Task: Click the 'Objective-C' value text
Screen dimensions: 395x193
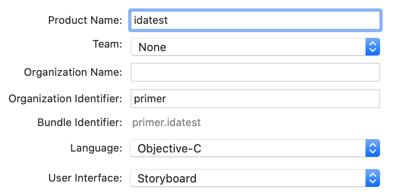Action: point(169,148)
